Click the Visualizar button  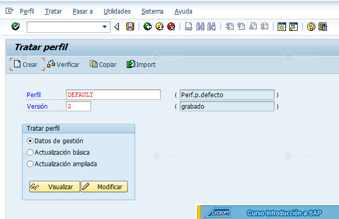tap(54, 187)
